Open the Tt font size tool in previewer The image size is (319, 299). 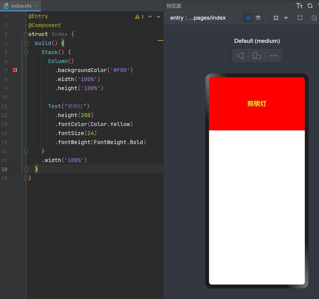(x=299, y=6)
